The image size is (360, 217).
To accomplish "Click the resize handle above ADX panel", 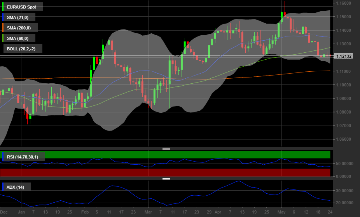I will tap(166, 179).
